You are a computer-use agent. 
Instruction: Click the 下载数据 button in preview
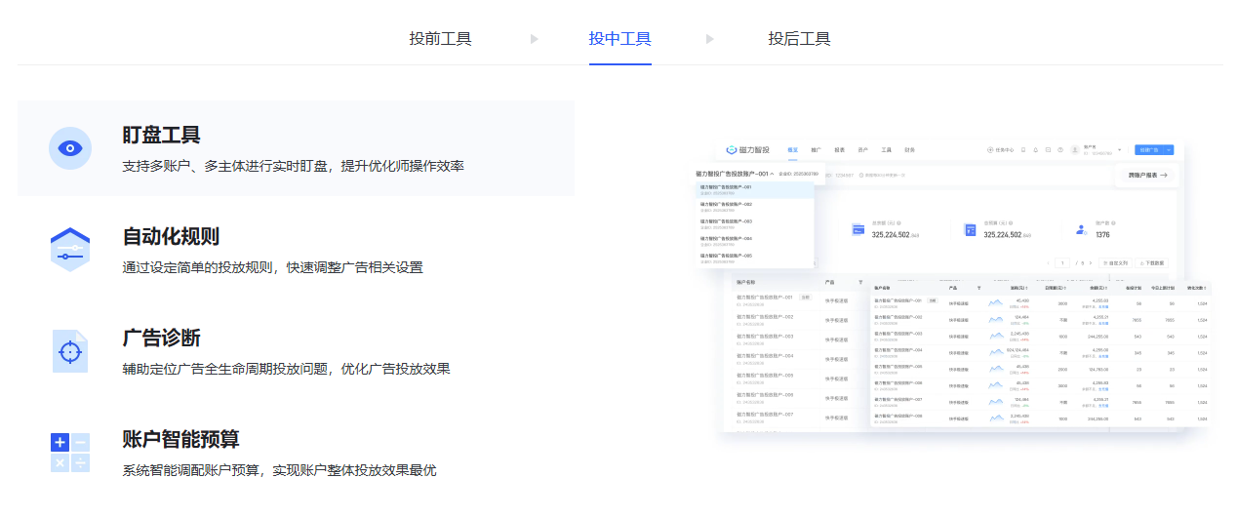pos(1151,263)
